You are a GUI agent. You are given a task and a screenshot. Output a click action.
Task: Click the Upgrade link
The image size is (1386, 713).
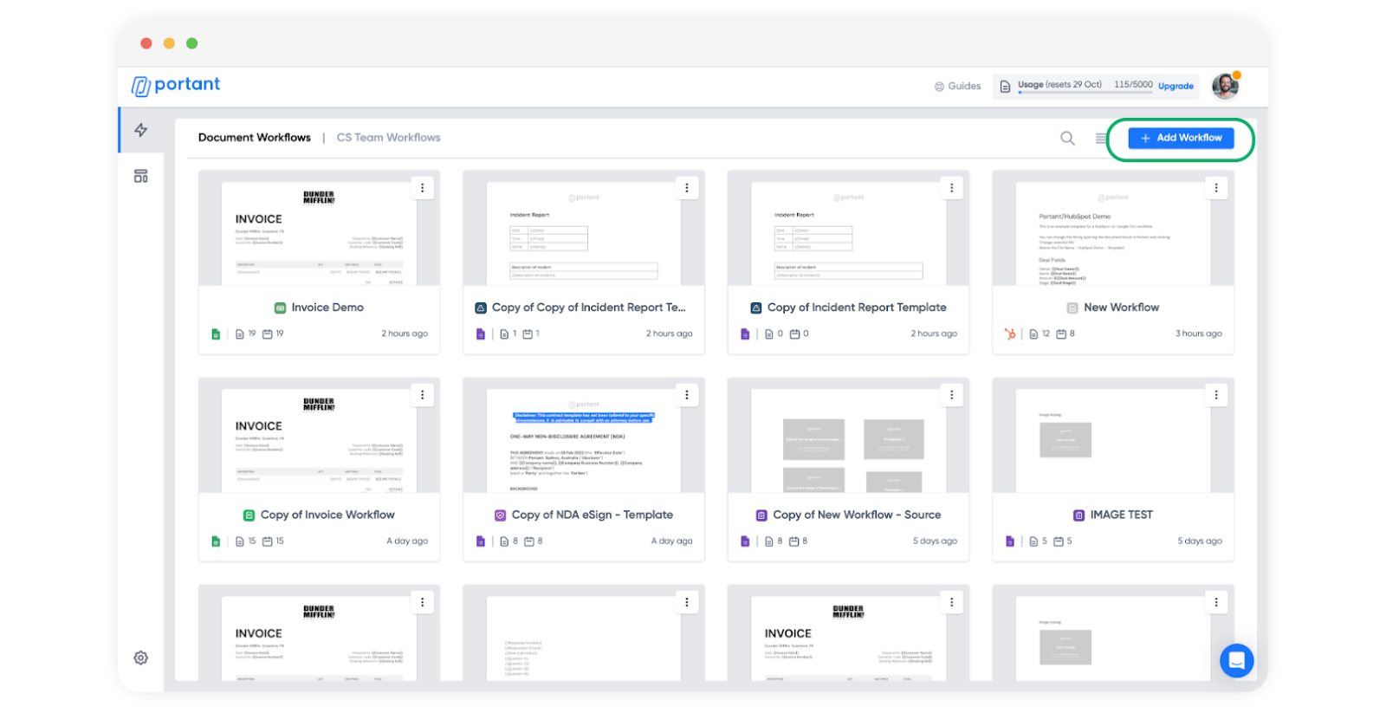[1176, 86]
